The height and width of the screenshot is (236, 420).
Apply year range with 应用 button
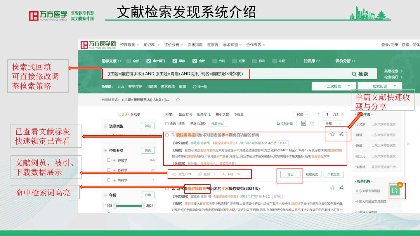pos(148,195)
